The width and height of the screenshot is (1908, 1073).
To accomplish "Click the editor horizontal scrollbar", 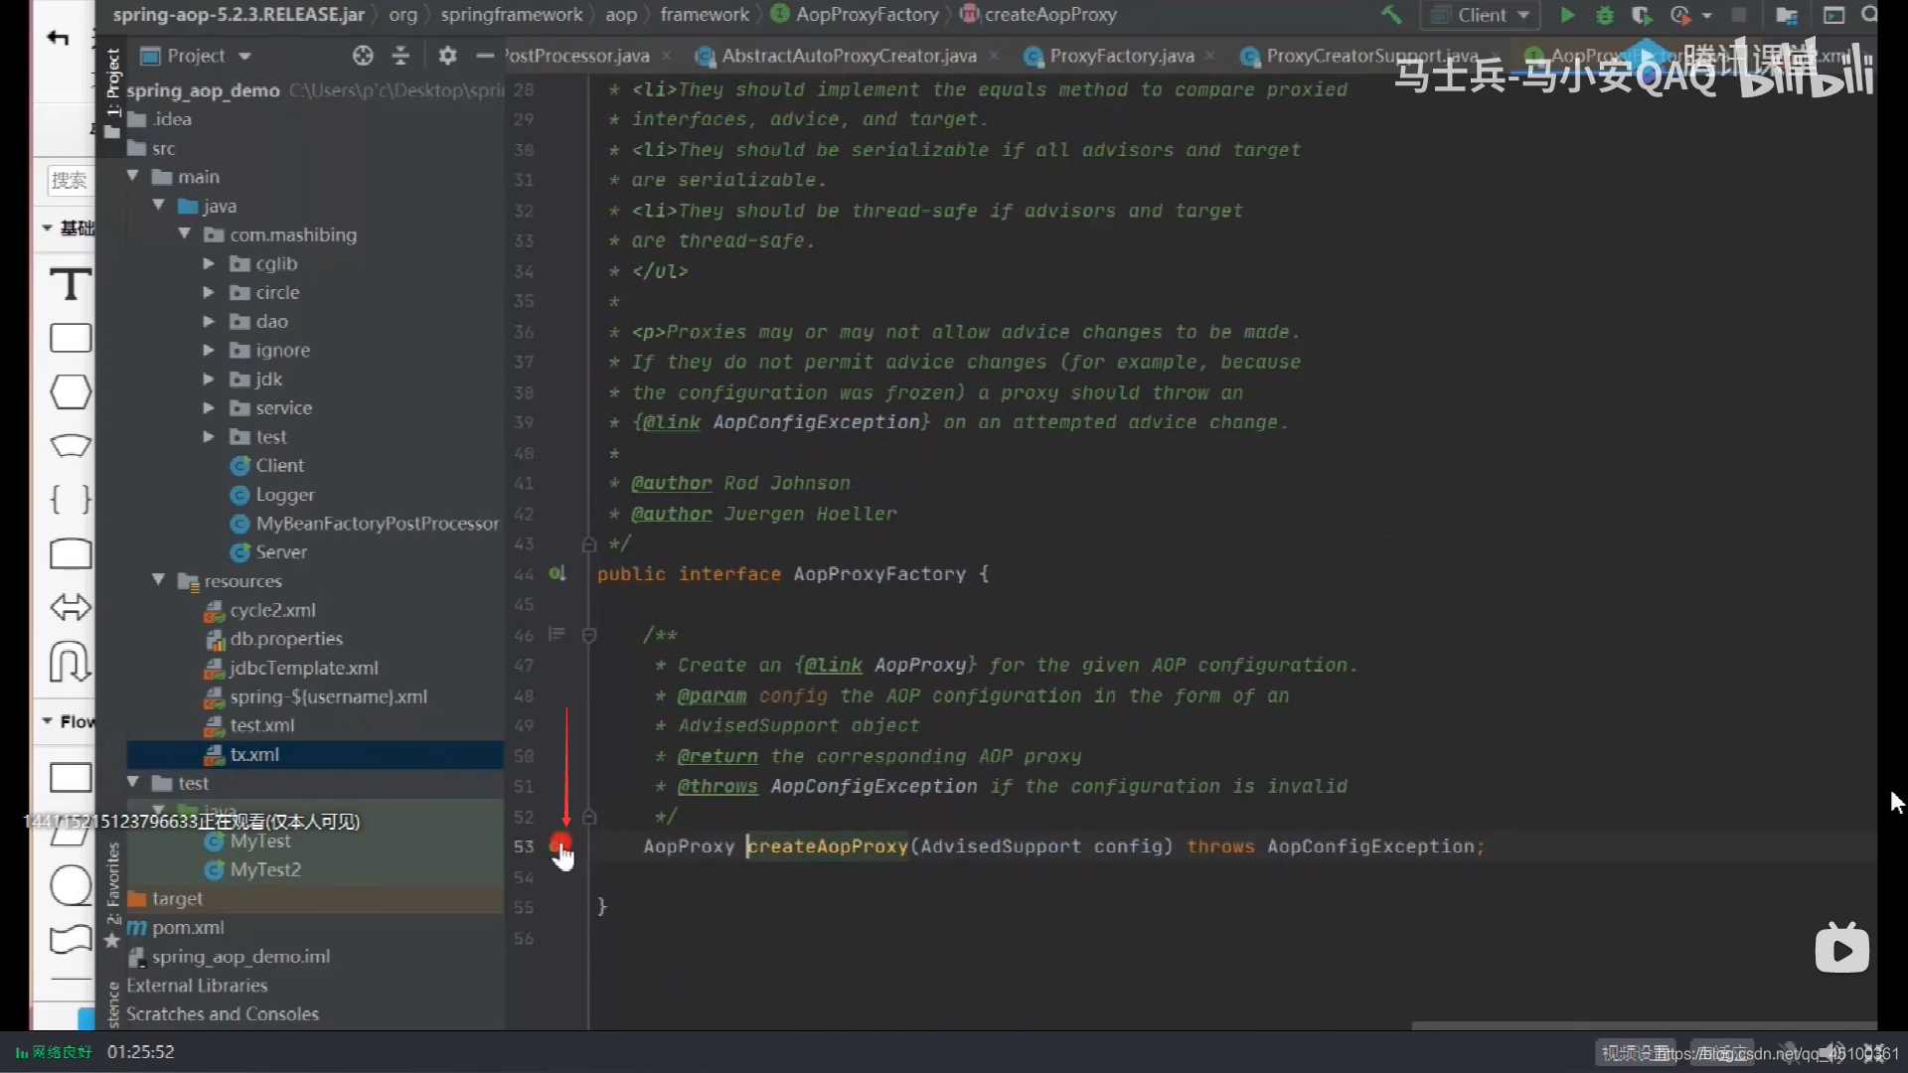I will pyautogui.click(x=1644, y=1025).
